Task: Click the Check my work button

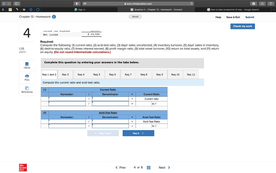Action: (243, 26)
